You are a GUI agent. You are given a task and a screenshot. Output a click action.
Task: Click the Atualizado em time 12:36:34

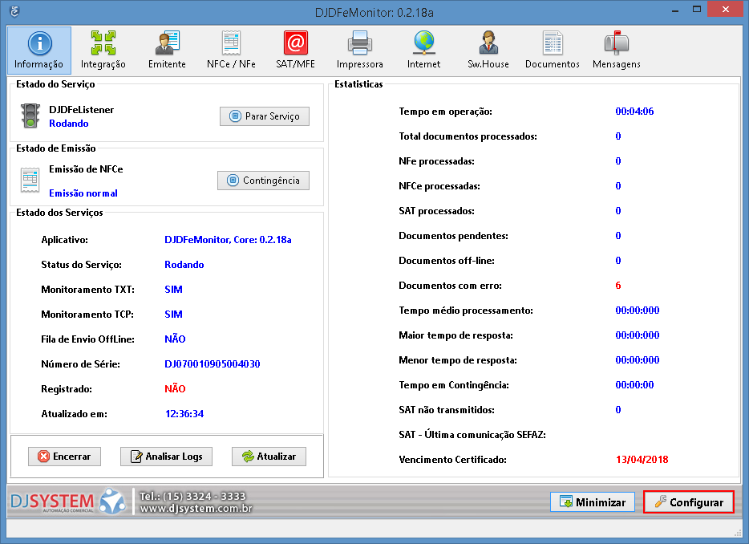[x=184, y=413]
